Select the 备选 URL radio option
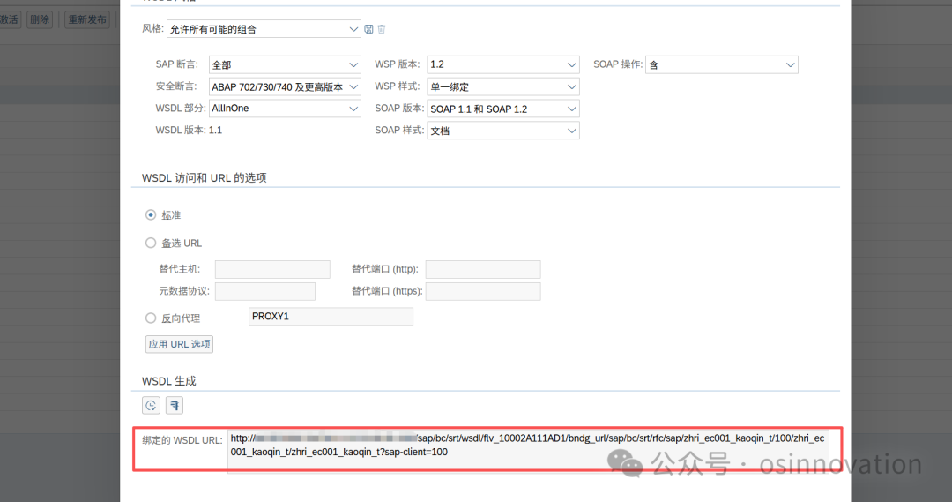This screenshot has height=502, width=952. coord(151,243)
